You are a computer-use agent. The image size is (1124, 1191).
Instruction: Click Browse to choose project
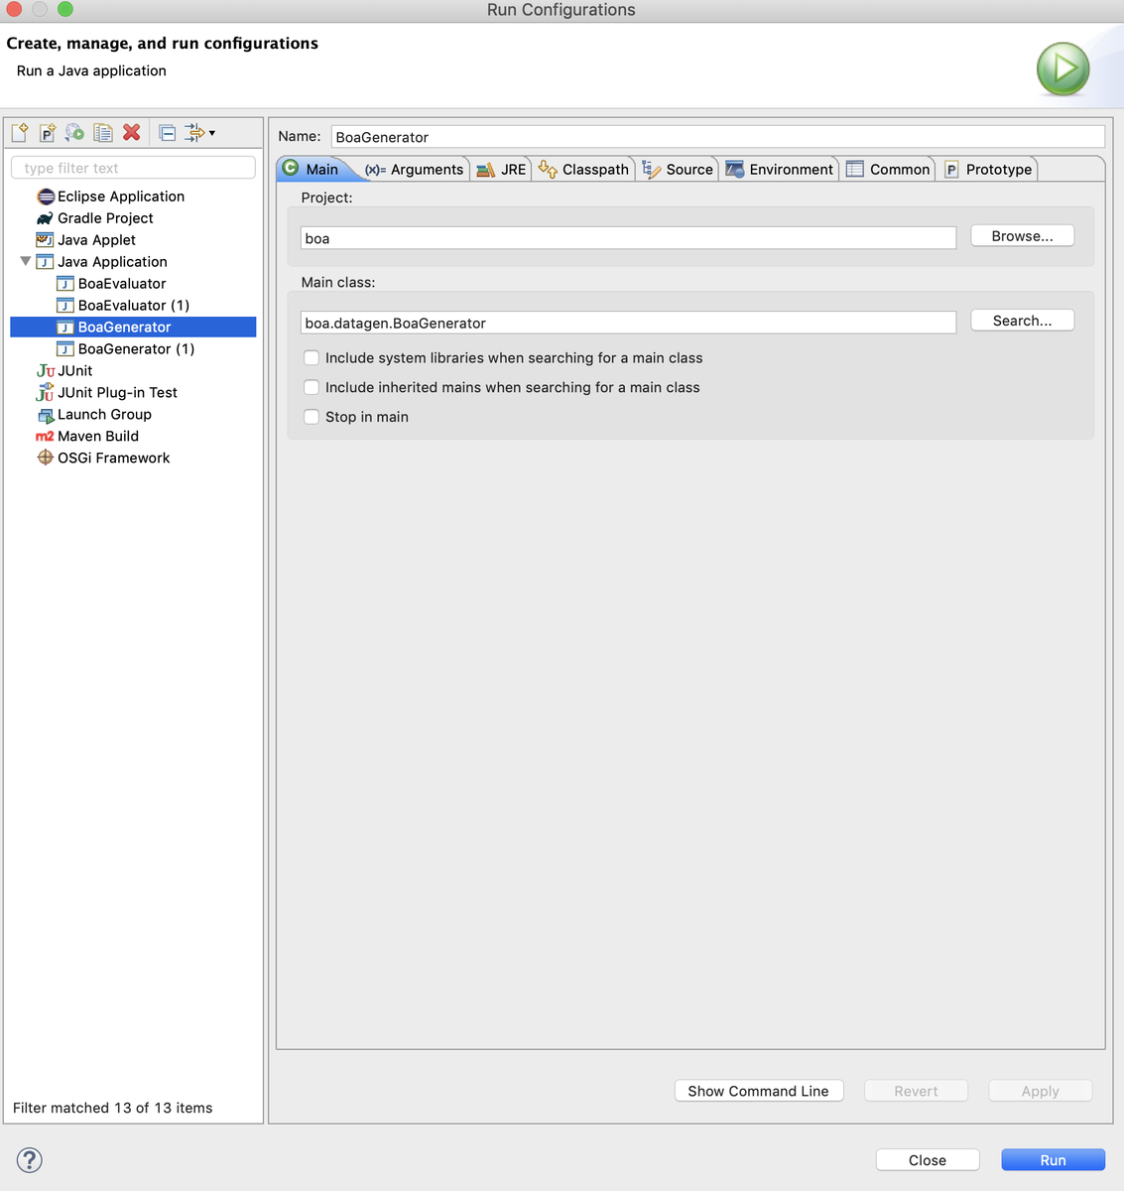(1022, 236)
